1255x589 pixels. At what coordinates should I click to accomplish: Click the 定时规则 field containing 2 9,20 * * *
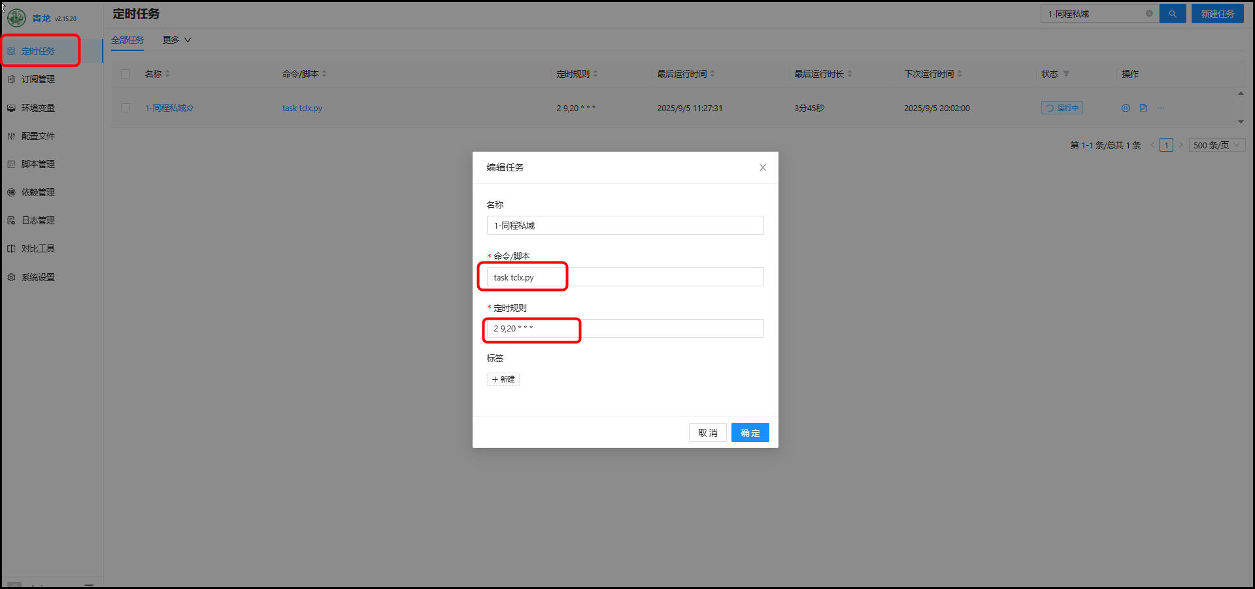(625, 328)
